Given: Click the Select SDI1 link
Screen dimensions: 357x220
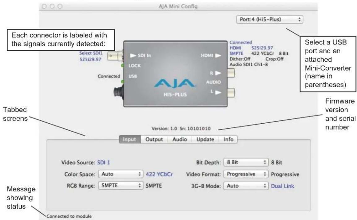Looking at the screenshot, I should click(91, 53).
